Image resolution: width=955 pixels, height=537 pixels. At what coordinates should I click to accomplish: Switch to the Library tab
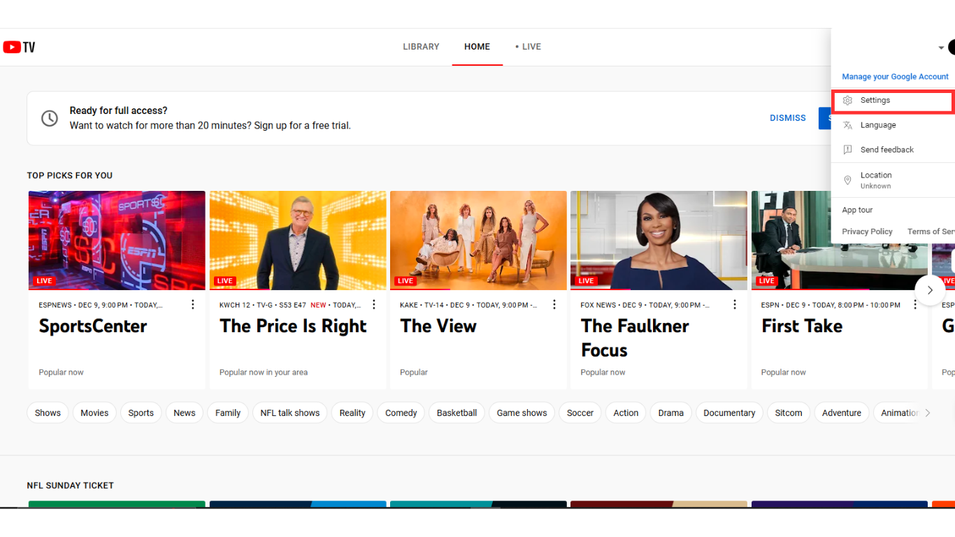[x=421, y=47]
